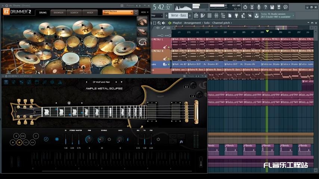Viewport: 319px width, 179px height.
Task: Toggle the Double guitar power button
Action: [x=109, y=139]
